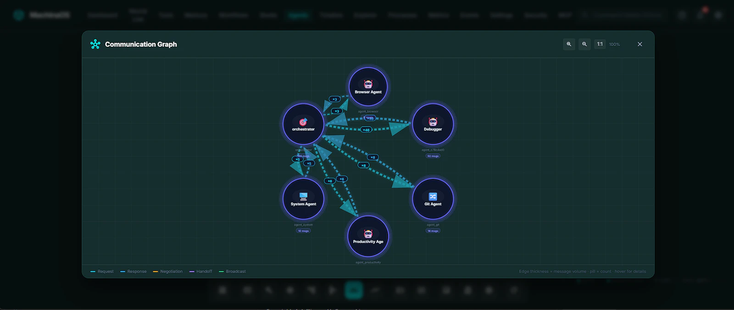Select the Git Agent node
Viewport: 734px width, 310px height.
point(433,199)
